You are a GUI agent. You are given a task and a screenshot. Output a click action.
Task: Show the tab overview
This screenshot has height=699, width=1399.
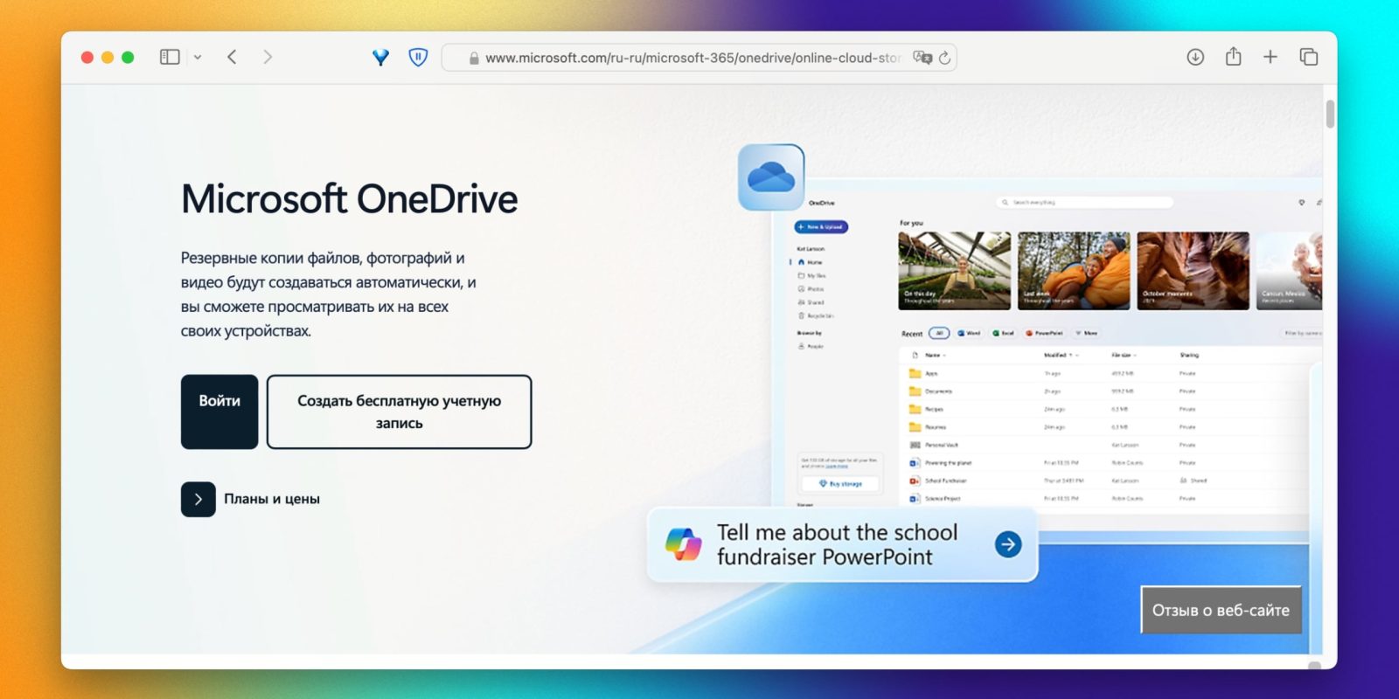(1308, 57)
